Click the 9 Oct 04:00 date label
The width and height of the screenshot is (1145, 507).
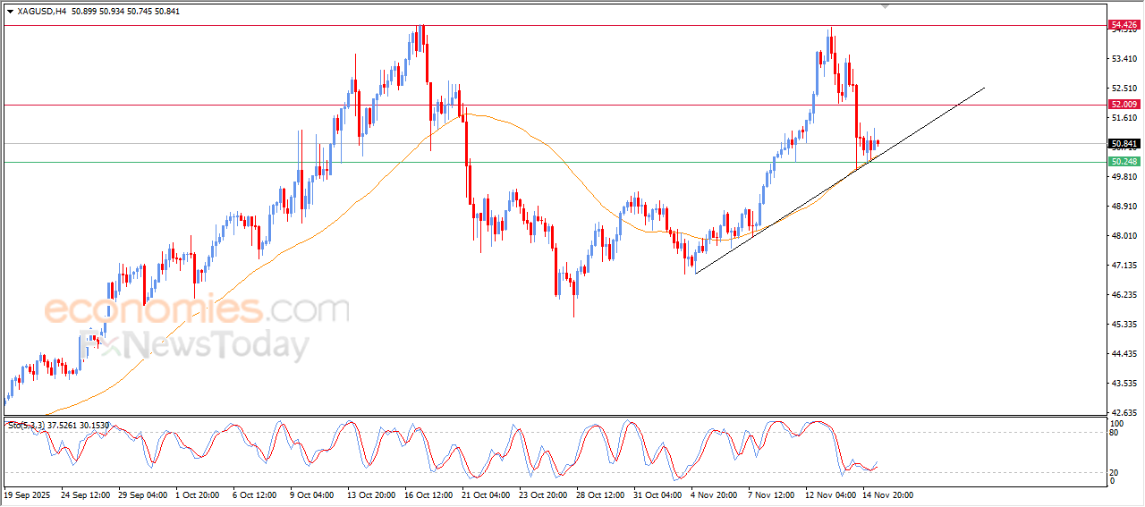click(x=312, y=494)
